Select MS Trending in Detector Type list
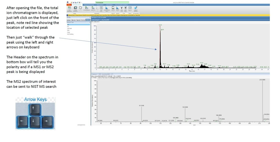Image resolution: width=280 pixels, height=142 pixels. tap(70, 34)
